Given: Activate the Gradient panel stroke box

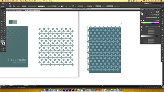Looking at the screenshot, I should pos(142,30).
